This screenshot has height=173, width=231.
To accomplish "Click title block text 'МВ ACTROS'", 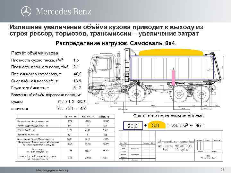I will coord(183,146).
